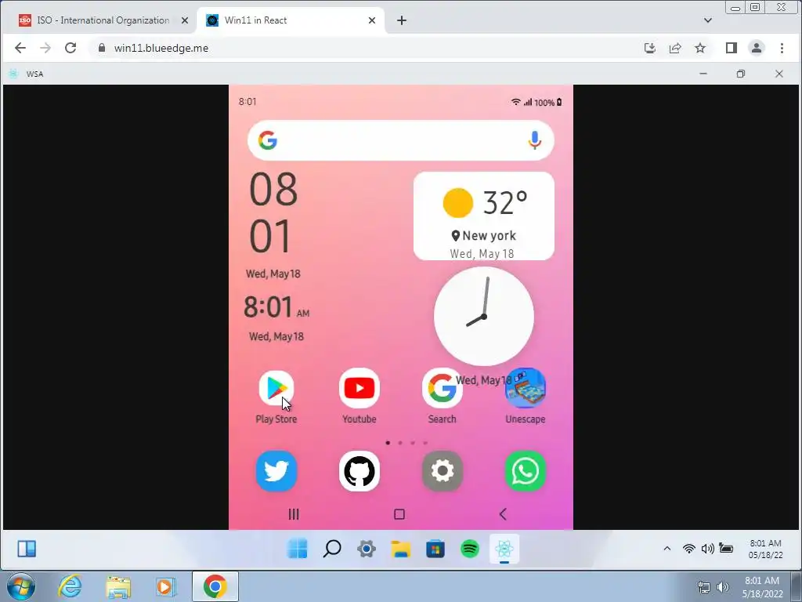Tap the Android recent apps button
802x602 pixels.
click(x=294, y=514)
